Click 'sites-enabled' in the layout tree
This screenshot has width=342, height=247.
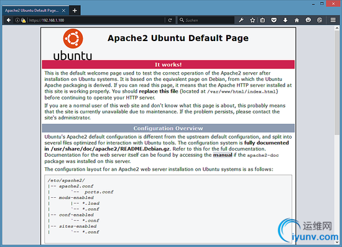pyautogui.click(x=78, y=226)
